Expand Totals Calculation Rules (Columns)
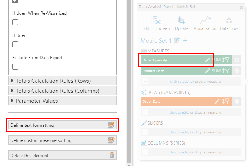 tap(62, 91)
